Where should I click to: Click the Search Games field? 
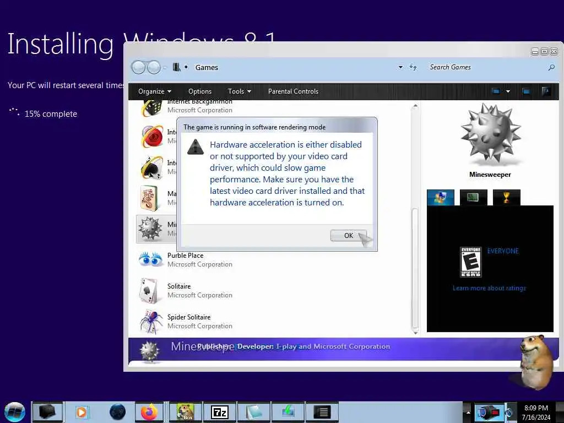[486, 67]
